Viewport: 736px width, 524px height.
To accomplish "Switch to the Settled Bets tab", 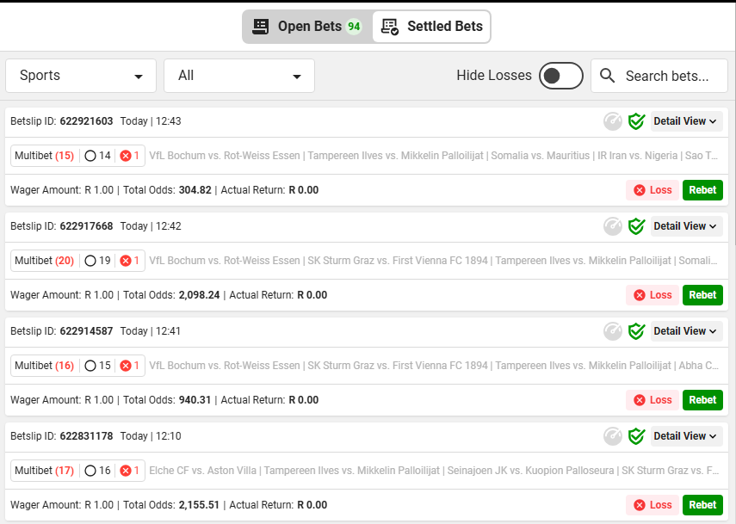I will [431, 27].
